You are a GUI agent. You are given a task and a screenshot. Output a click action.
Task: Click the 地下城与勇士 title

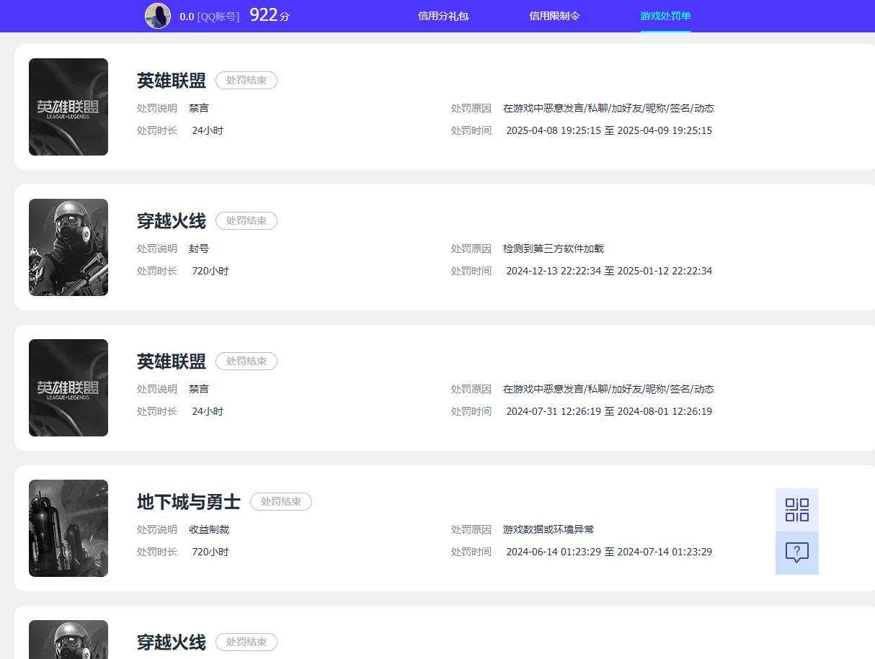pos(189,501)
